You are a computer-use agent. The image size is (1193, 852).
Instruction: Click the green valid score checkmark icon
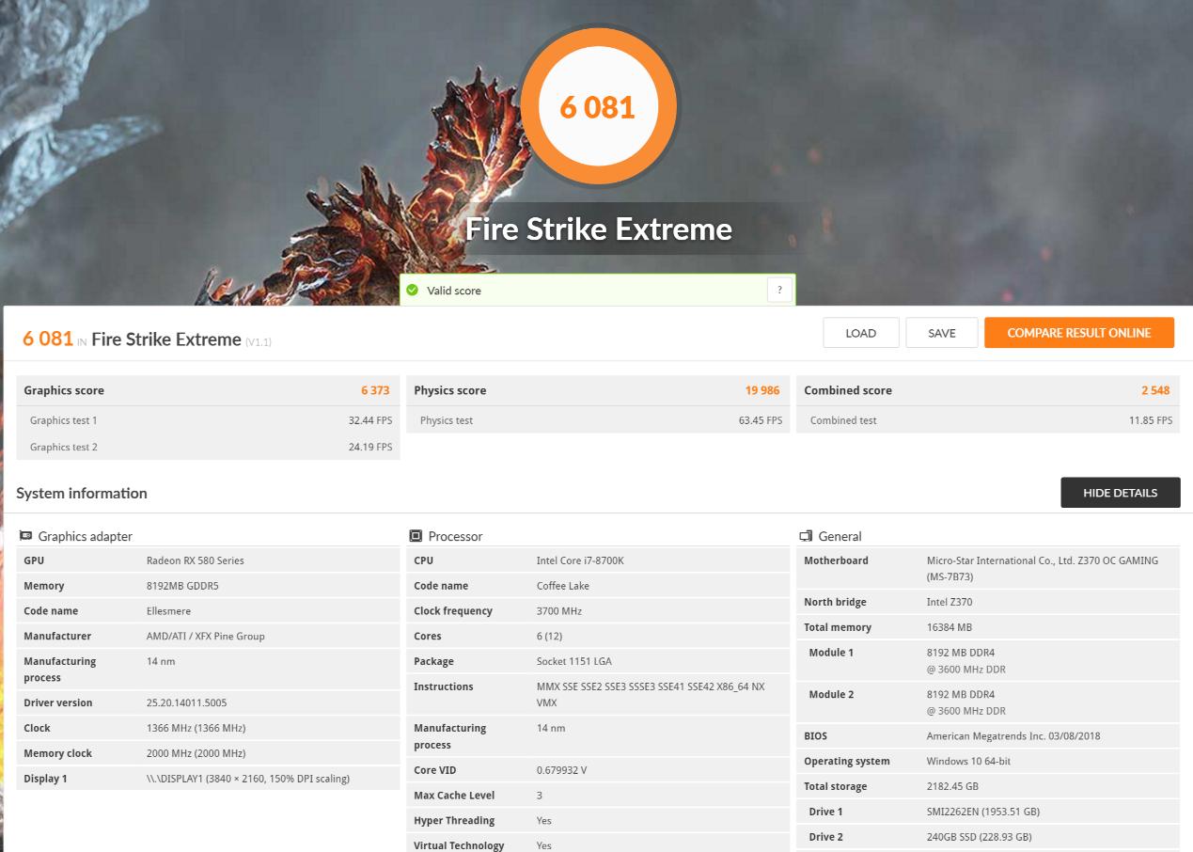(412, 291)
